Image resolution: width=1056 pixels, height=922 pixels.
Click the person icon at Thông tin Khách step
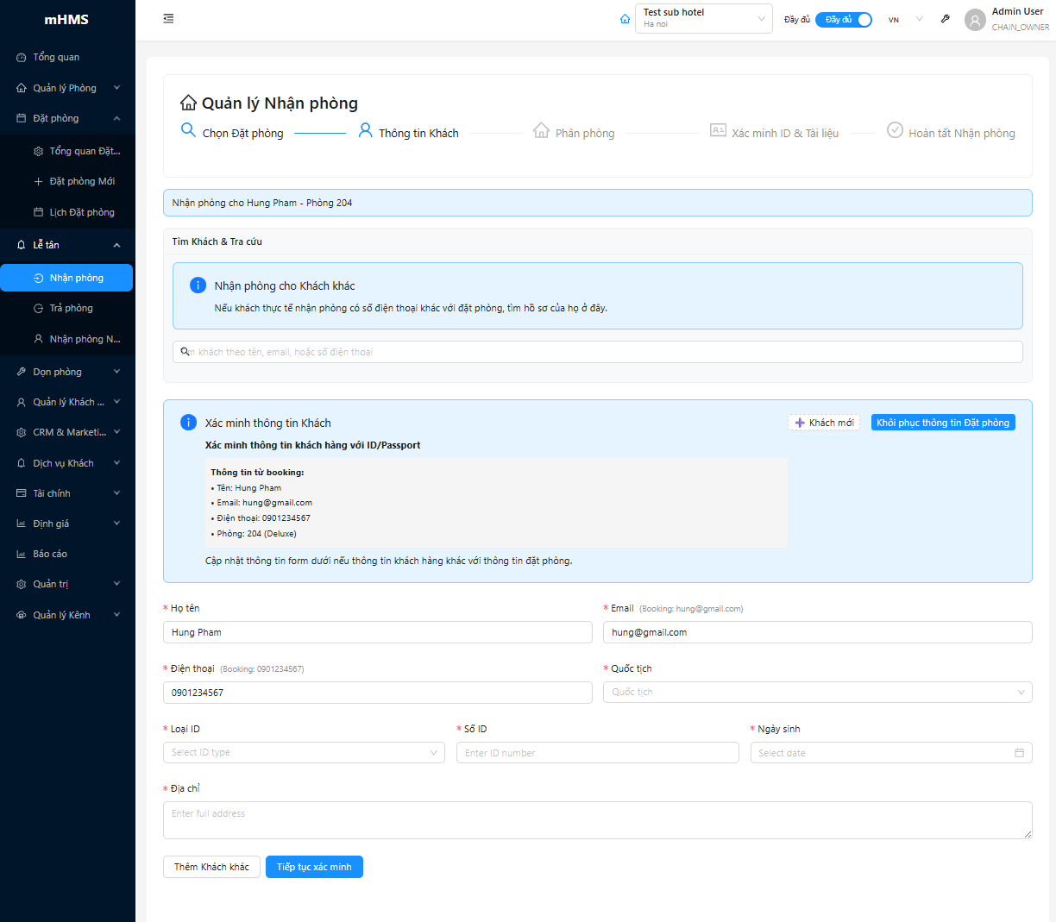[365, 130]
